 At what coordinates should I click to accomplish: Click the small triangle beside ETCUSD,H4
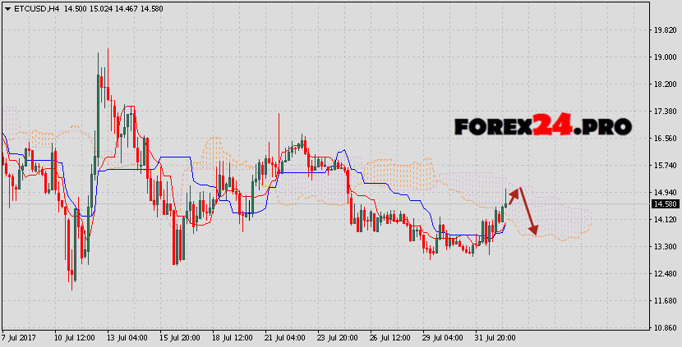tap(6, 7)
